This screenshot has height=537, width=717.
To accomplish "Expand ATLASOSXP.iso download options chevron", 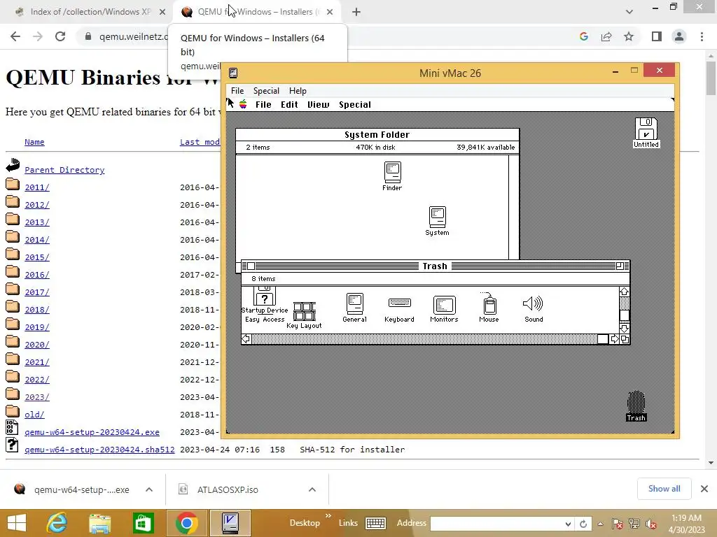I will pyautogui.click(x=312, y=489).
